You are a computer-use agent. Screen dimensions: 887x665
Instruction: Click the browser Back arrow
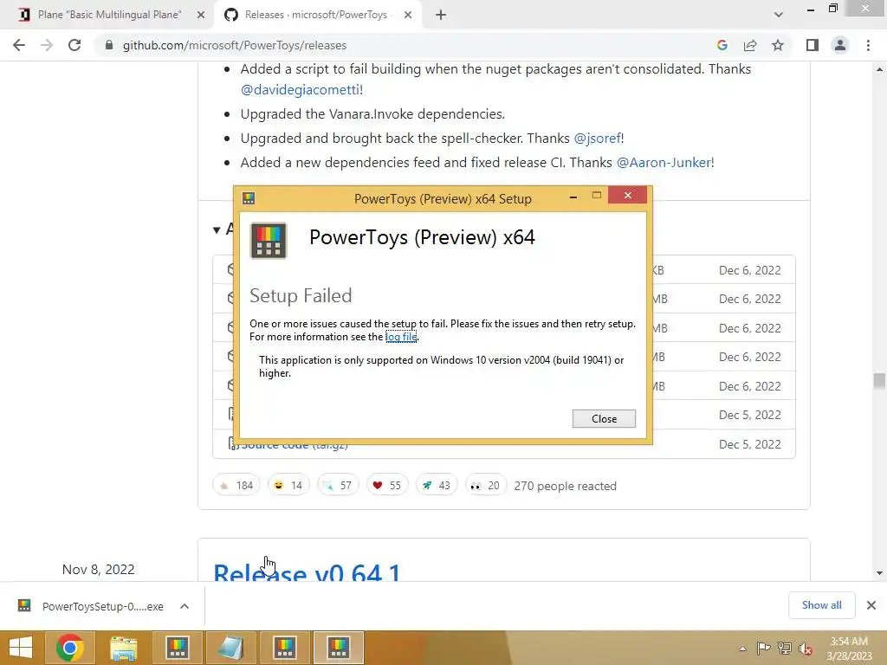[x=19, y=45]
